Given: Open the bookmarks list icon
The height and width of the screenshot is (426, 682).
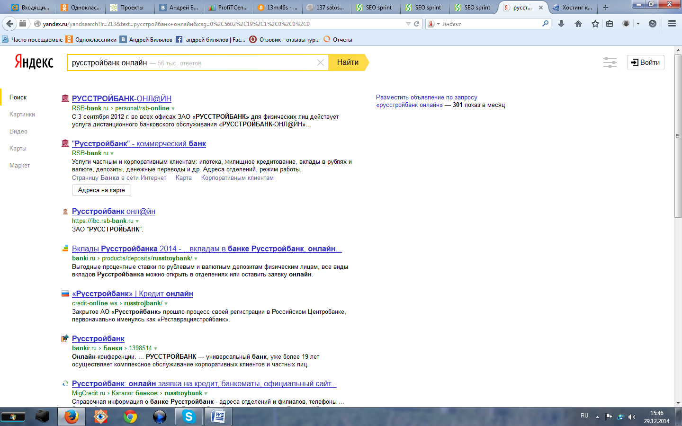Looking at the screenshot, I should pyautogui.click(x=610, y=24).
